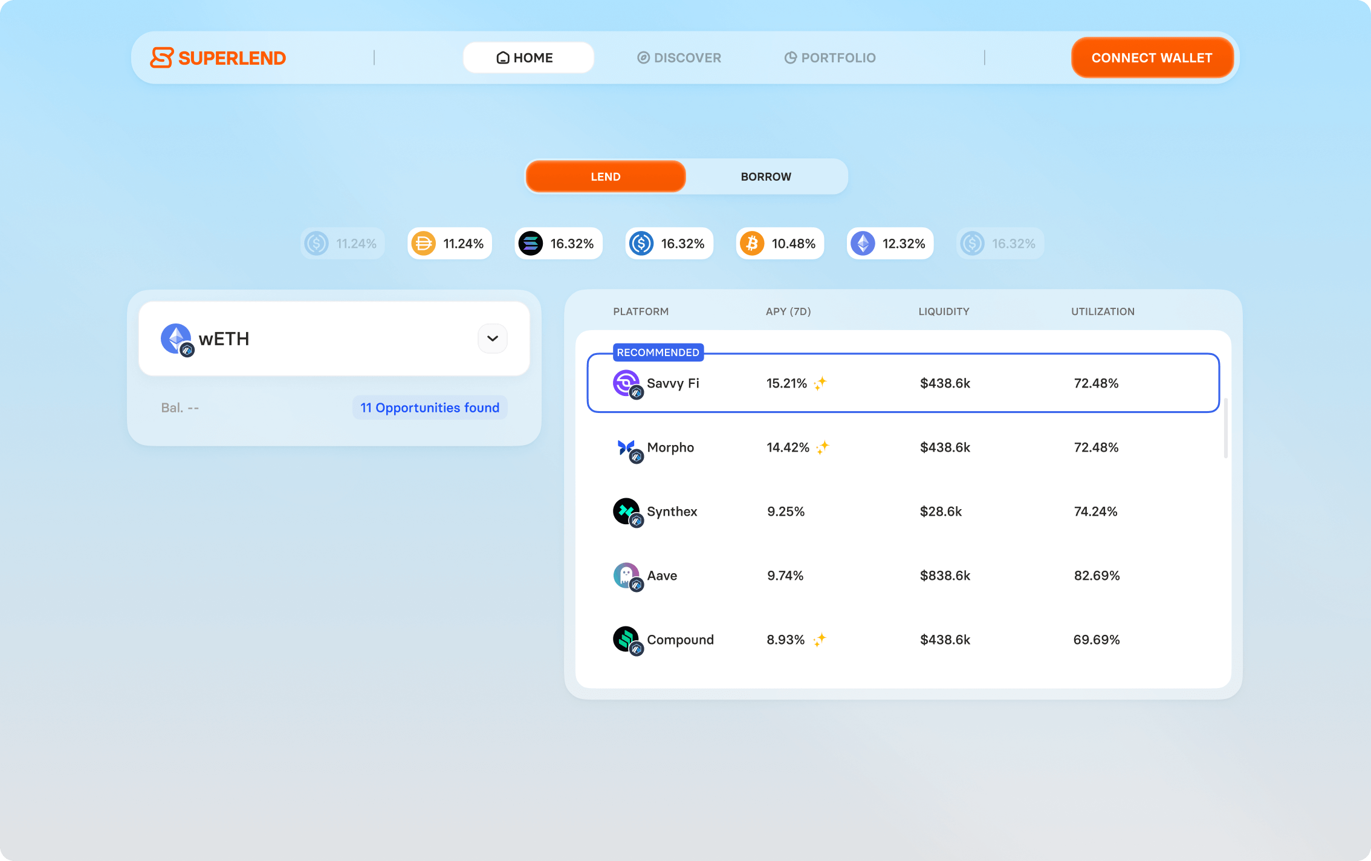
Task: Switch to Borrow mode
Action: (x=766, y=177)
